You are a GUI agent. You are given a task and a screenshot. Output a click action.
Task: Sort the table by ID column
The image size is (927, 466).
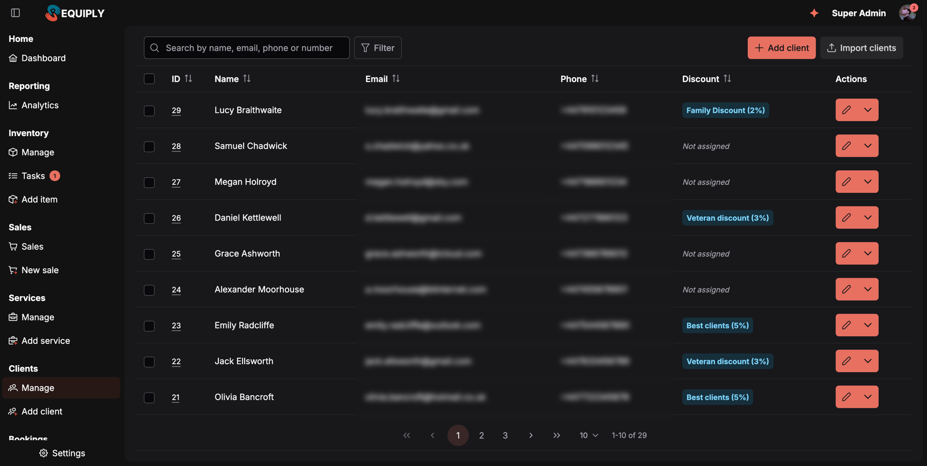[x=188, y=79]
